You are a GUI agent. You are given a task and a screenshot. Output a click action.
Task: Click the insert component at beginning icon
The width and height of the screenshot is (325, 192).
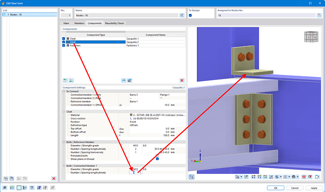pos(65,80)
